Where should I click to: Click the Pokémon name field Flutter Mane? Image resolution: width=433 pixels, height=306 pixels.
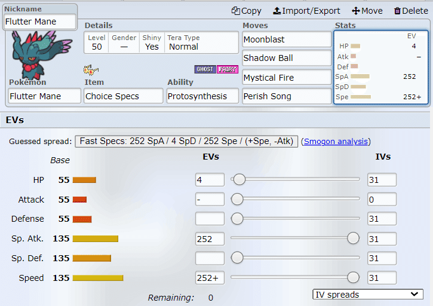tap(44, 96)
